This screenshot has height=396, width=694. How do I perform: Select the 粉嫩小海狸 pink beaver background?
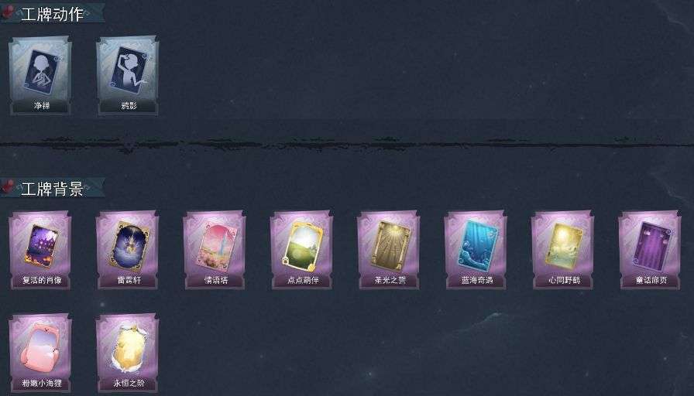point(40,353)
